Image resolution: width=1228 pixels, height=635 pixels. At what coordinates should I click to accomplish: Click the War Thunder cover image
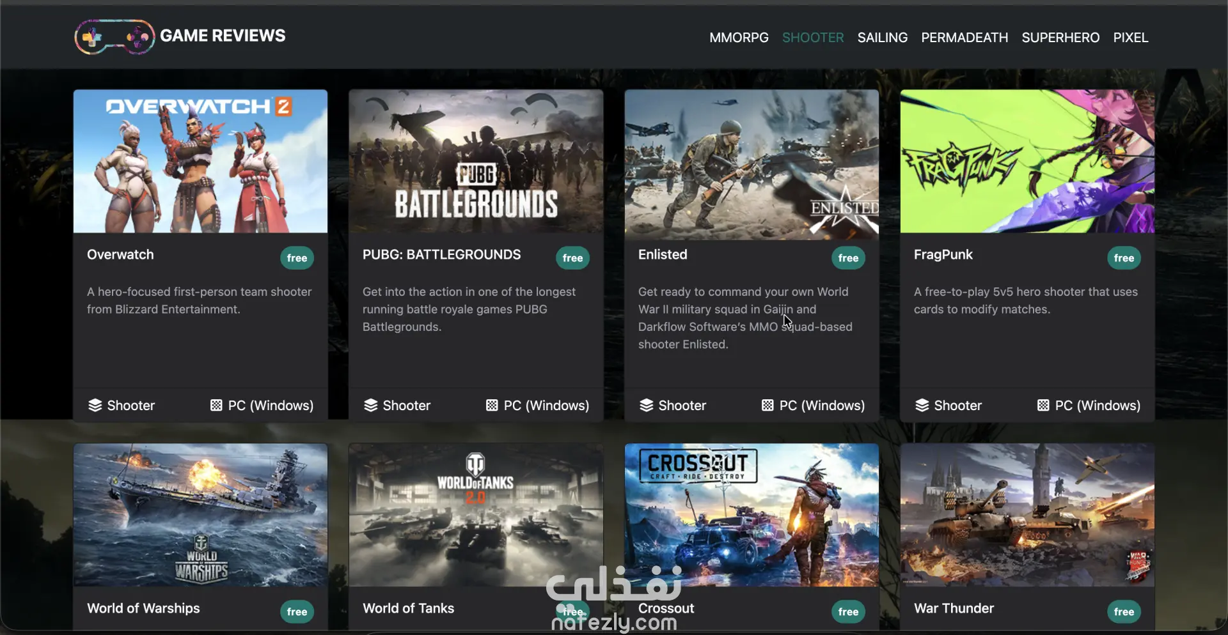[1027, 515]
